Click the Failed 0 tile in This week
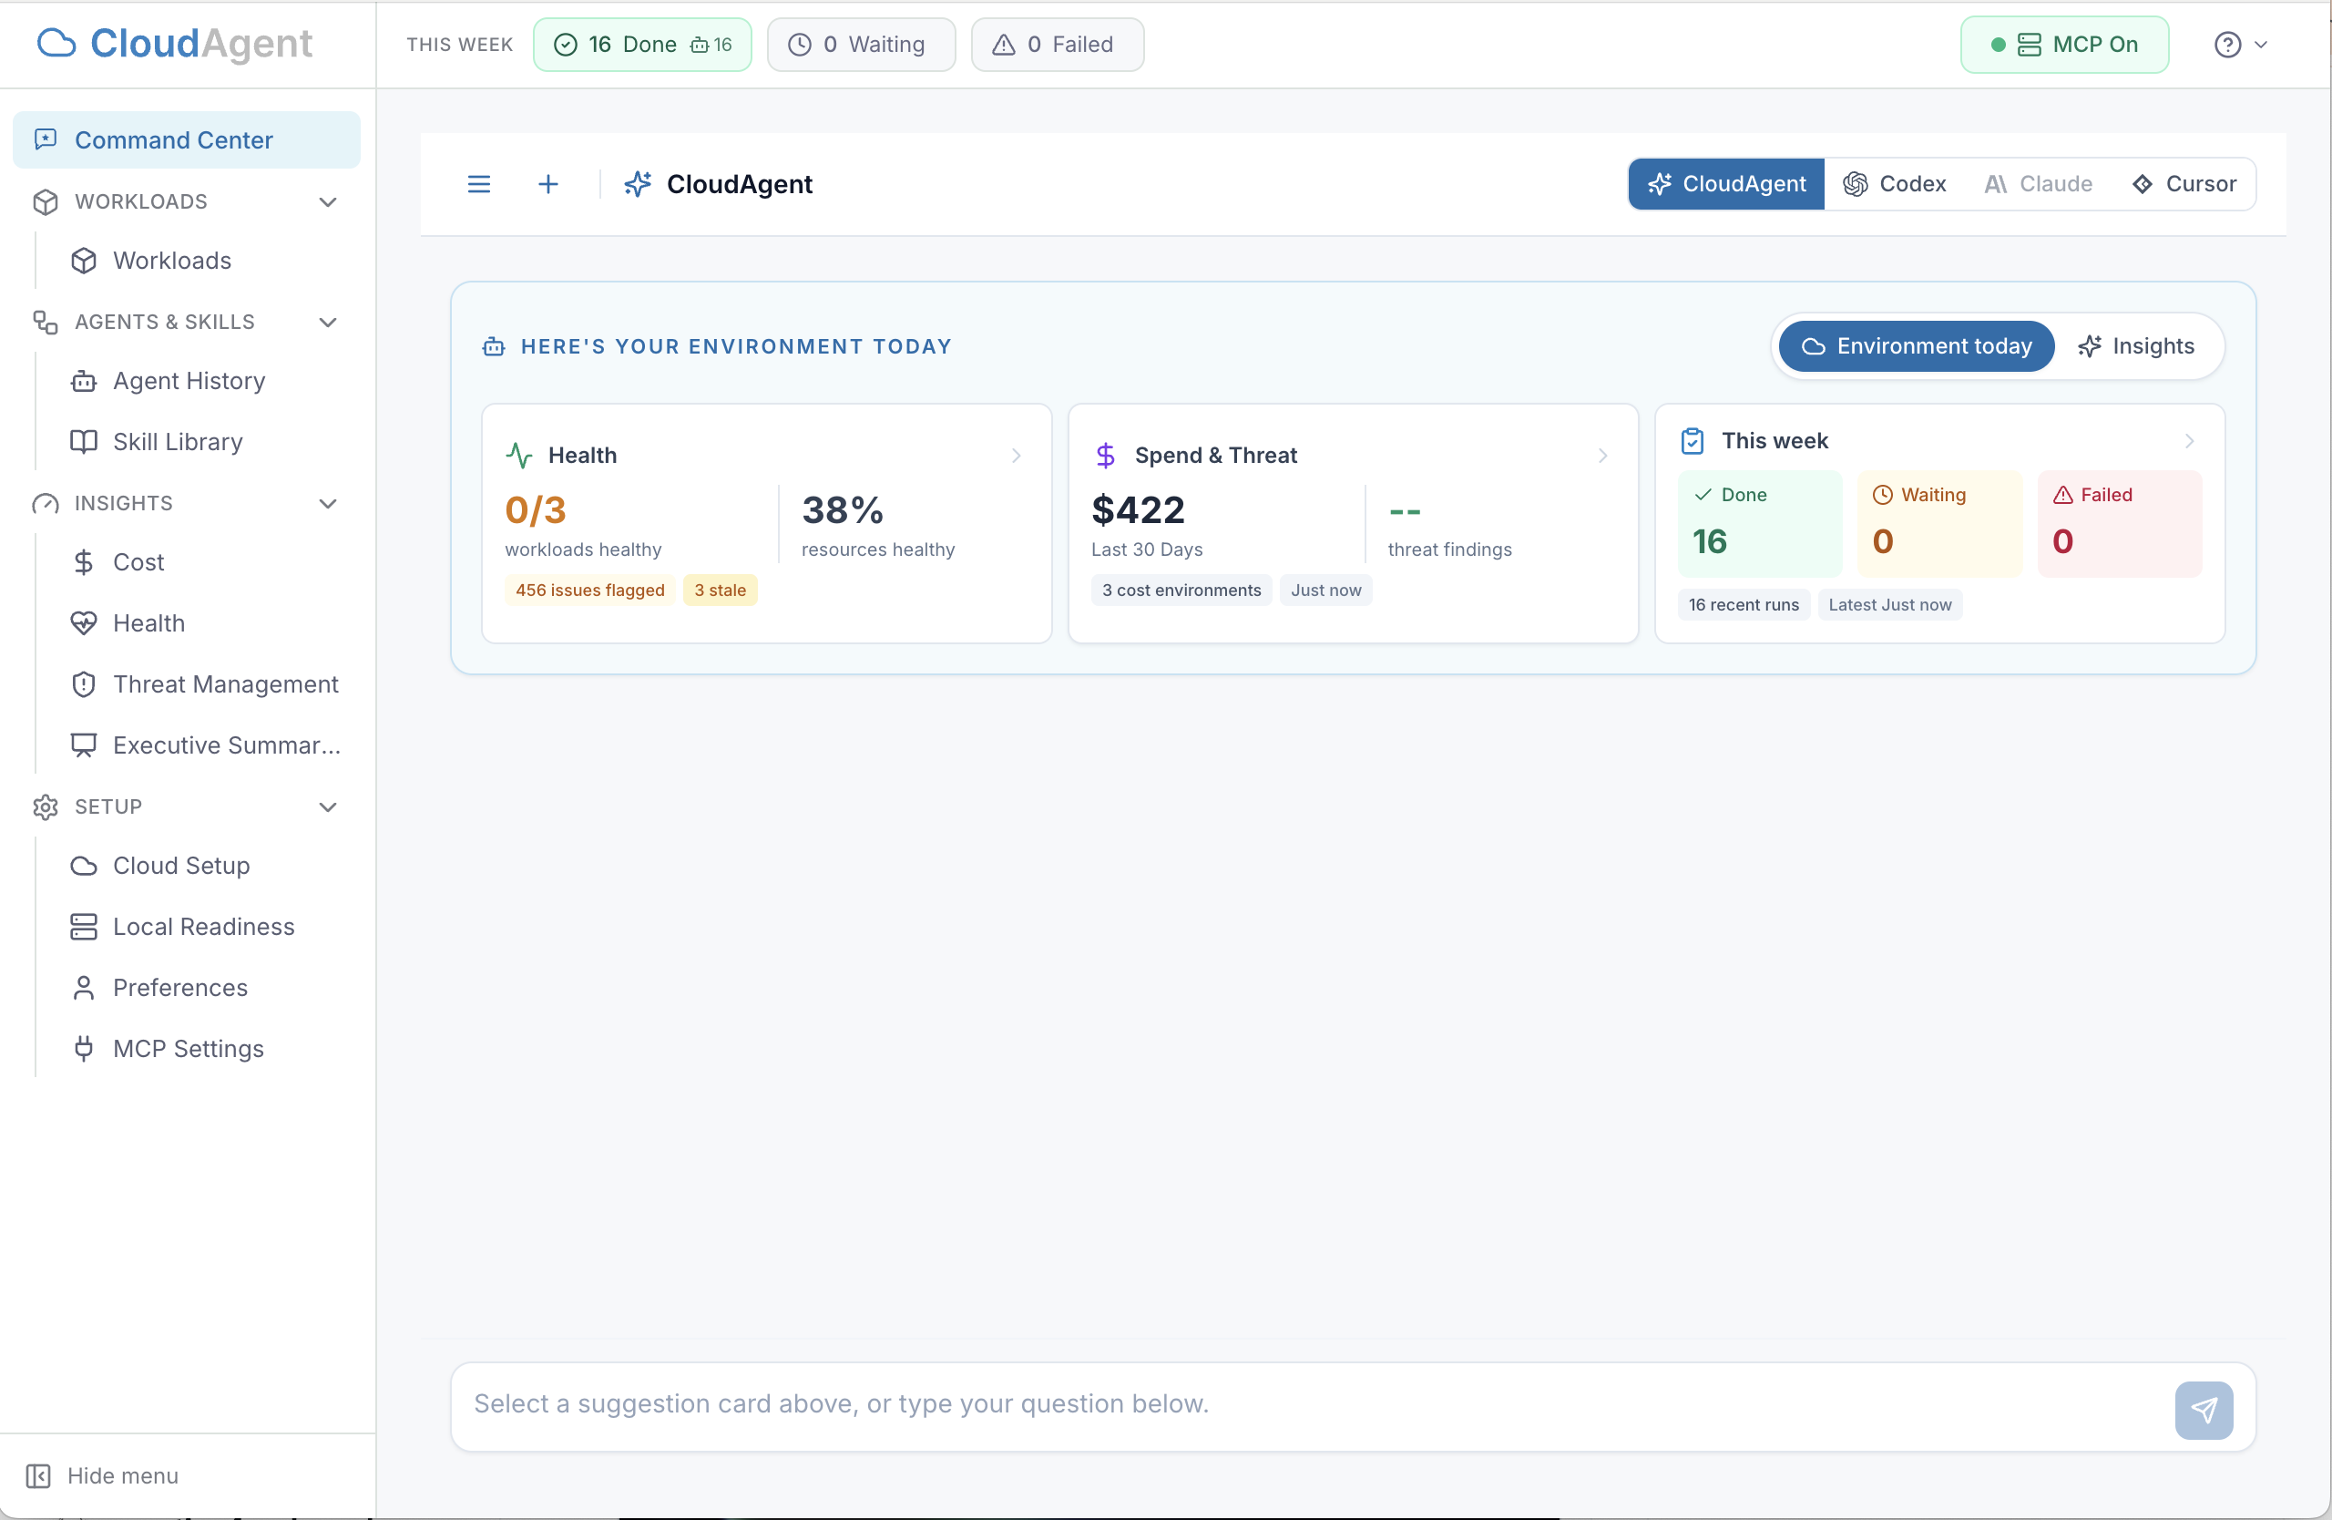This screenshot has width=2332, height=1520. (2121, 523)
